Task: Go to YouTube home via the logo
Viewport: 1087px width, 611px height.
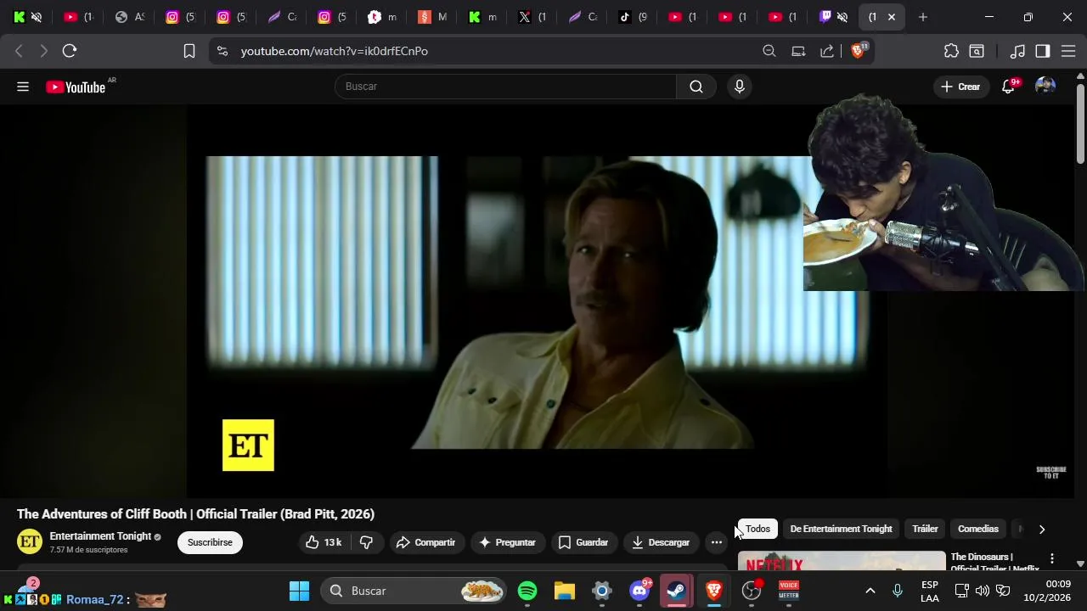Action: (76, 87)
